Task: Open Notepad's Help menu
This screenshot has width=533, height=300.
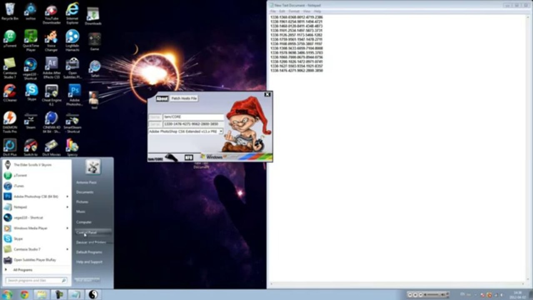Action: click(318, 11)
